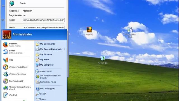Open Files and Settings Transfer Wizard
Viewport: 179px width, 101px height.
(17, 88)
